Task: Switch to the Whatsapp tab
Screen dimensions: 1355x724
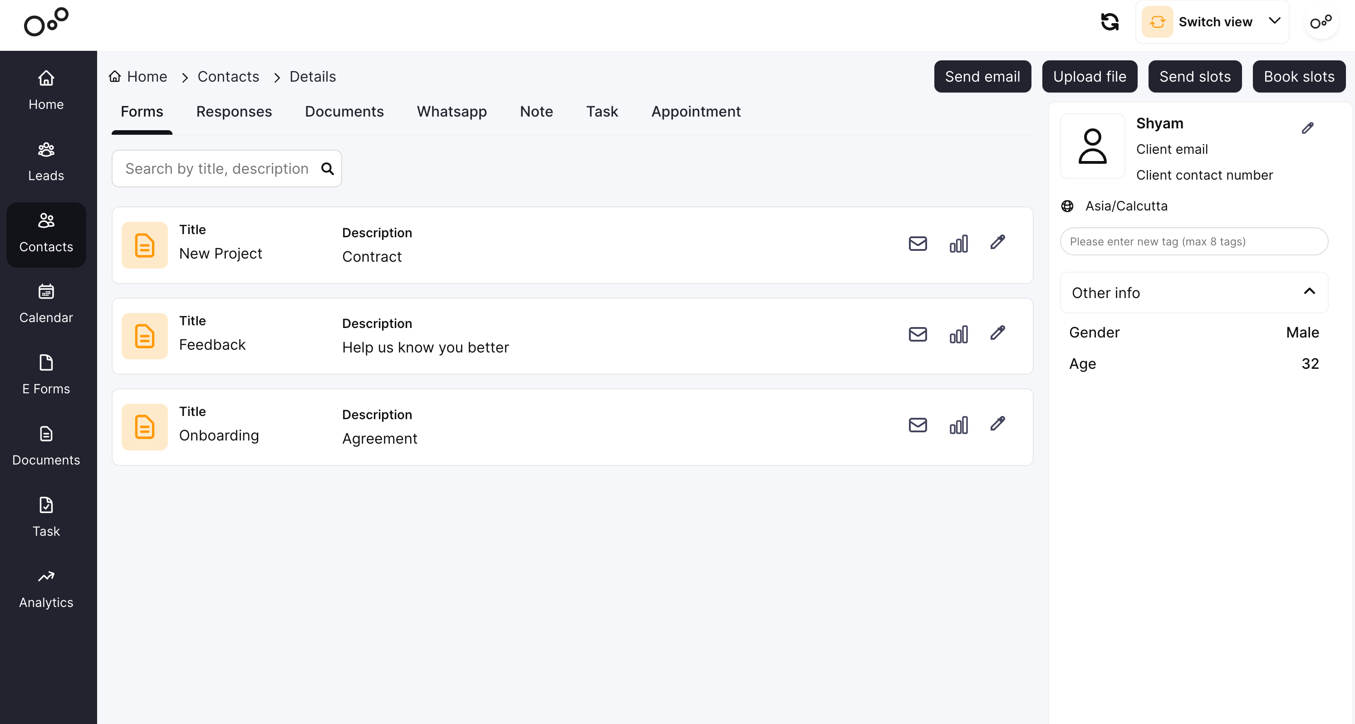Action: [452, 112]
